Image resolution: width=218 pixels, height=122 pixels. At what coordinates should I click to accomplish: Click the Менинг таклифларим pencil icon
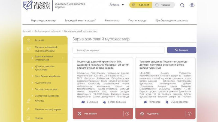pos(28,110)
